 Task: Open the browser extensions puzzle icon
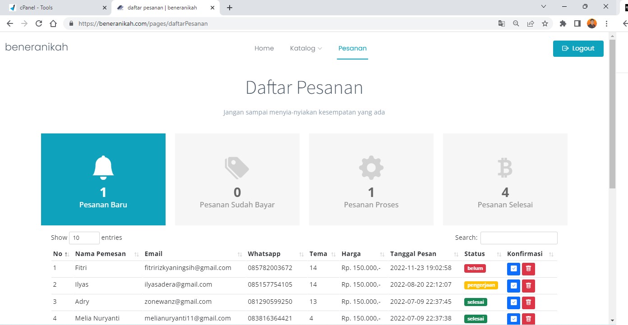tap(563, 24)
